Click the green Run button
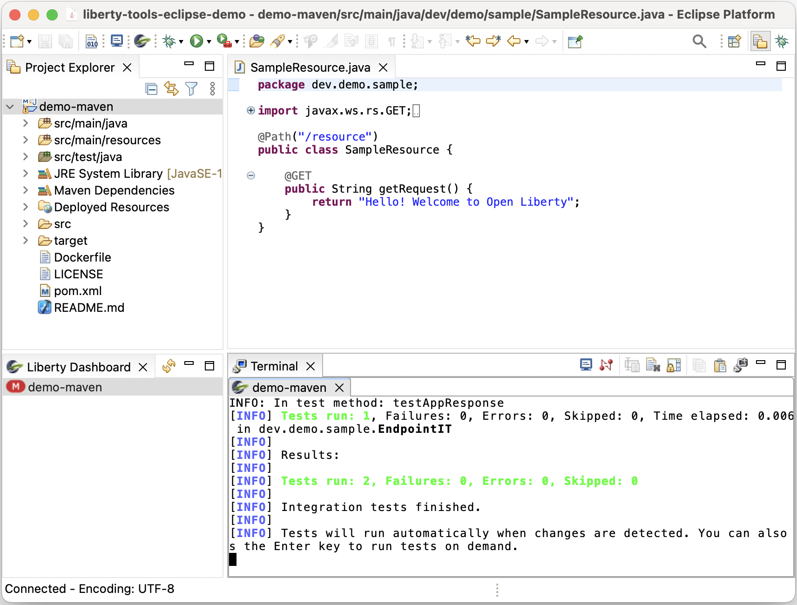The height and width of the screenshot is (605, 797). point(196,41)
